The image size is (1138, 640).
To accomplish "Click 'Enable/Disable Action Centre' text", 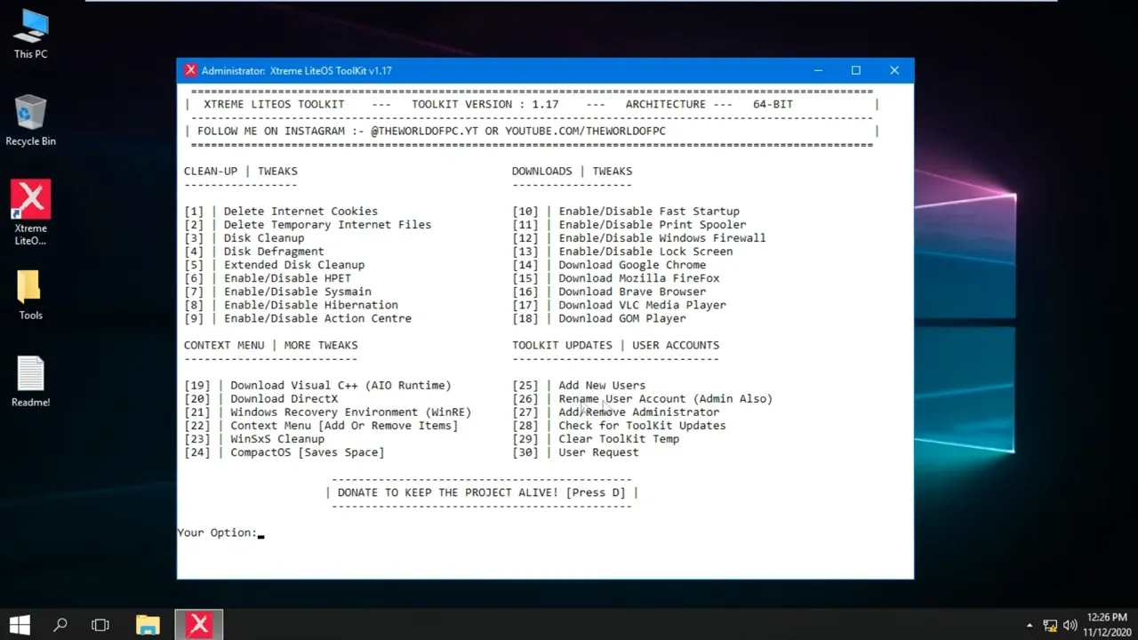I will [317, 318].
